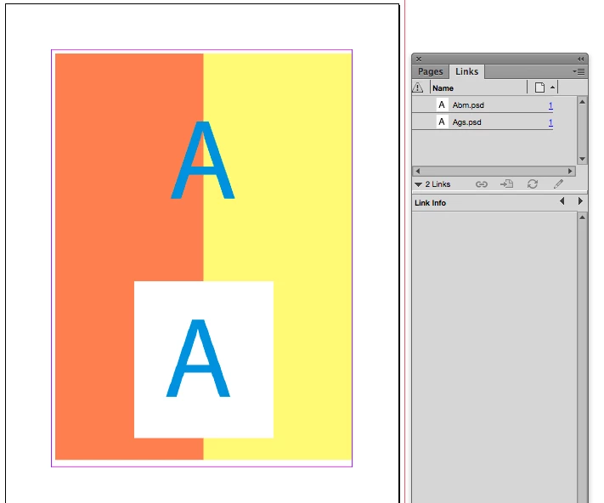Image resolution: width=604 pixels, height=503 pixels.
Task: Click links list scroll up arrow
Action: [x=582, y=102]
